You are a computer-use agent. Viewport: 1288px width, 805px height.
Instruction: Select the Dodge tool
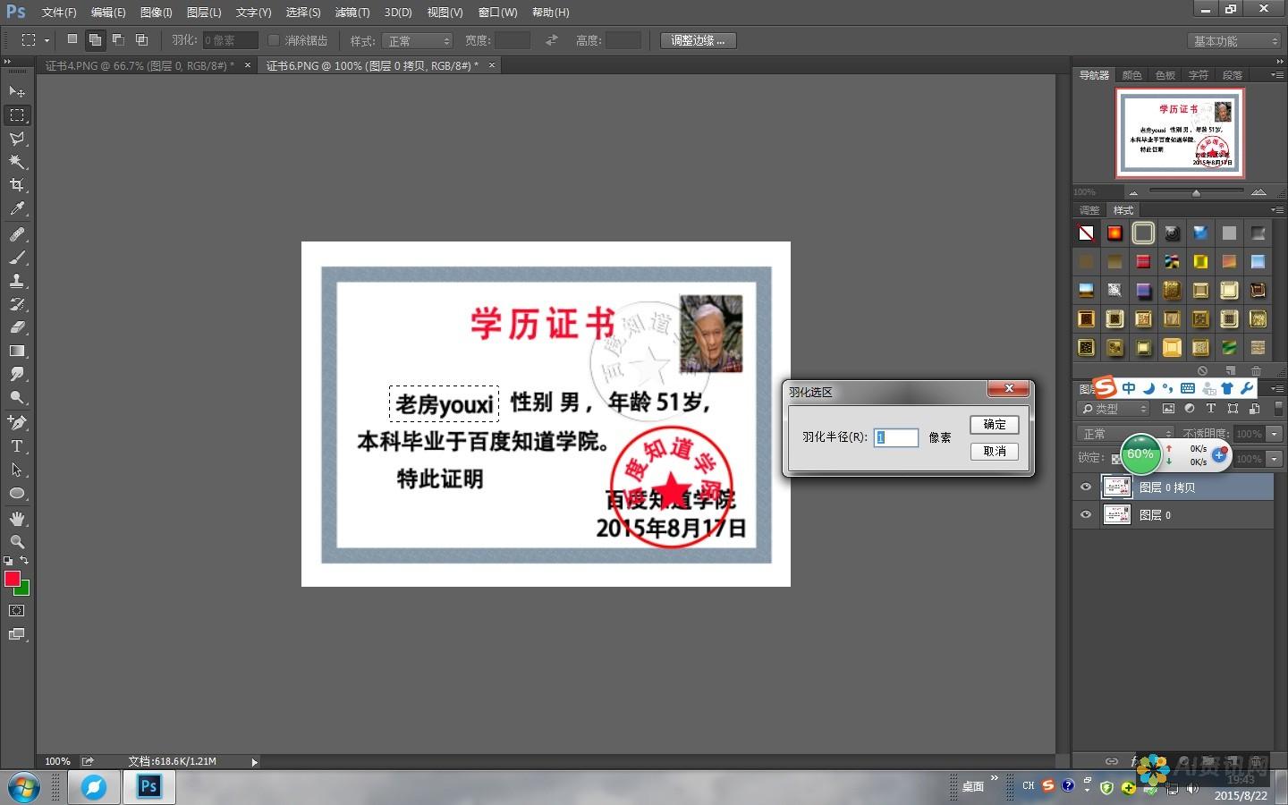(x=17, y=397)
